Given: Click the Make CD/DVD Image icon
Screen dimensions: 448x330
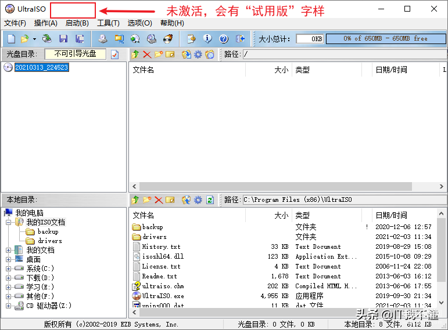Looking at the screenshot, I should [103, 38].
